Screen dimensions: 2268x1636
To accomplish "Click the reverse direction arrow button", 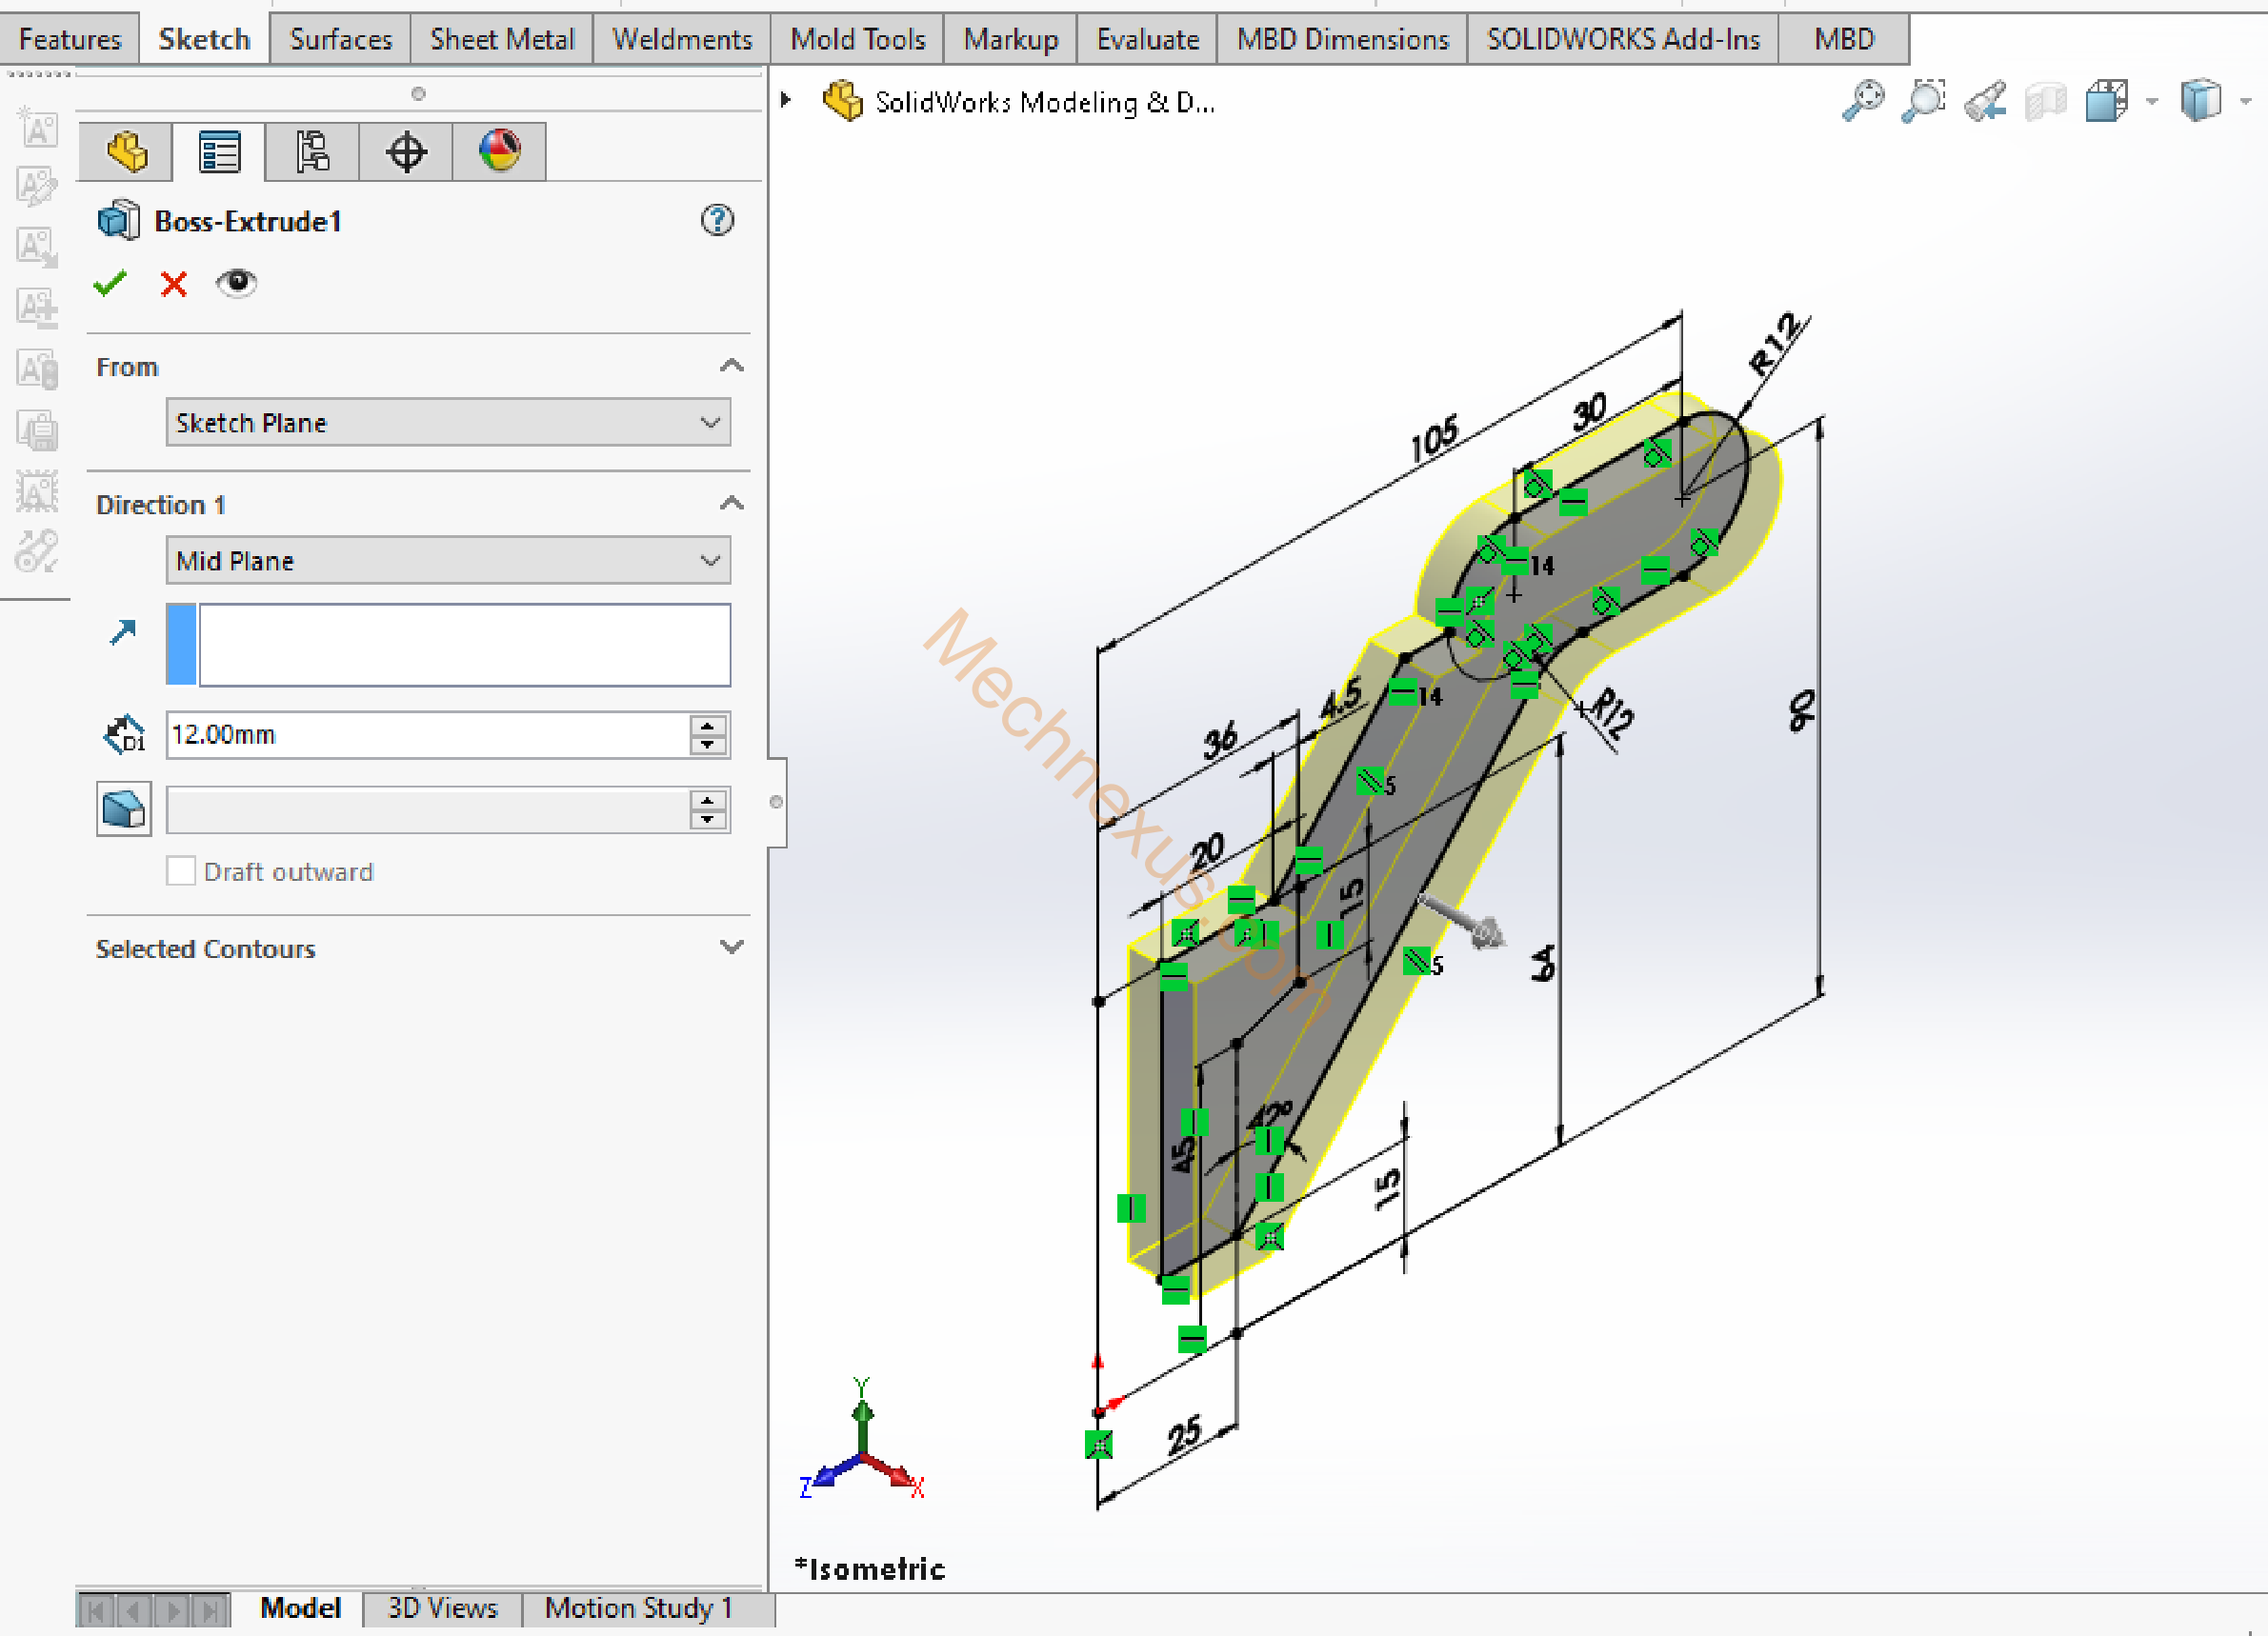I will [123, 632].
